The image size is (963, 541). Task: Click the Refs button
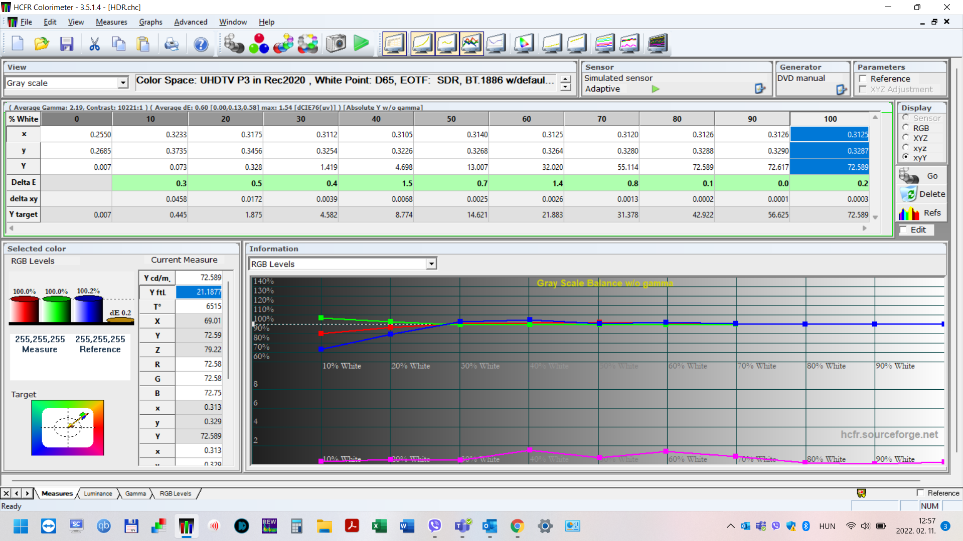tap(921, 213)
